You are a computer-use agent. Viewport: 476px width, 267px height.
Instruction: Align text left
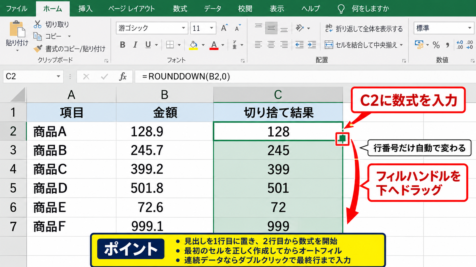tap(258, 45)
